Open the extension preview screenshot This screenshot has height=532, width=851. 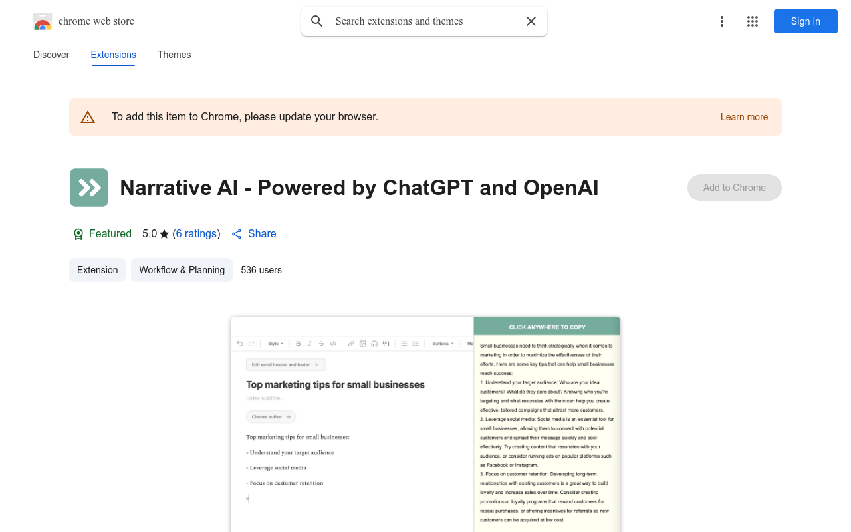click(425, 424)
